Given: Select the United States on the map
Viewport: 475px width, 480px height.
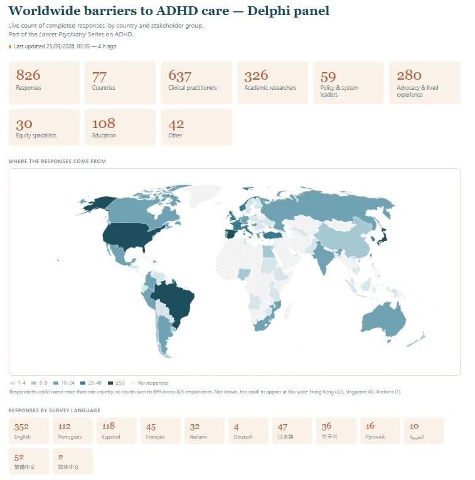Looking at the screenshot, I should point(129,235).
